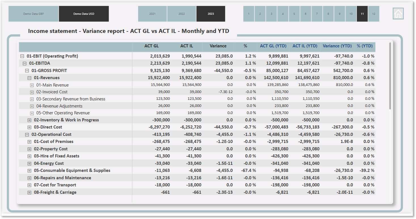Select month 5 slicer button
Image resolution: width=416 pixels, height=219 pixels.
(x=294, y=14)
